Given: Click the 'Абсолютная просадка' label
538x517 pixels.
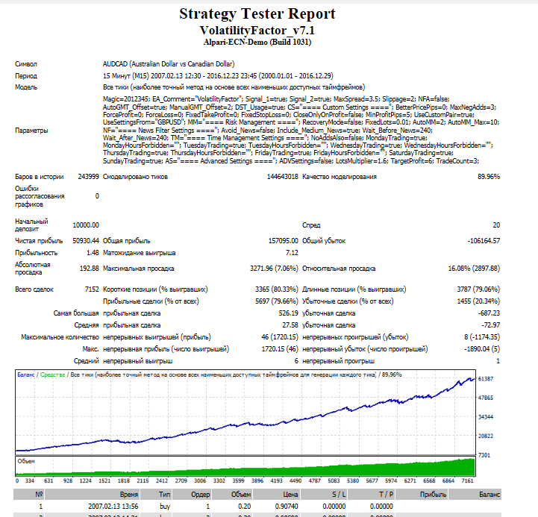Looking at the screenshot, I should coord(33,269).
